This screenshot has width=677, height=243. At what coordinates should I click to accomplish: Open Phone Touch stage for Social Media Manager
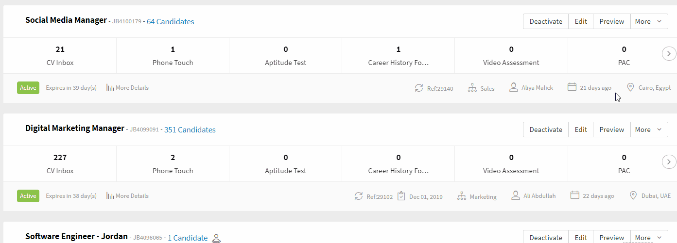[173, 56]
